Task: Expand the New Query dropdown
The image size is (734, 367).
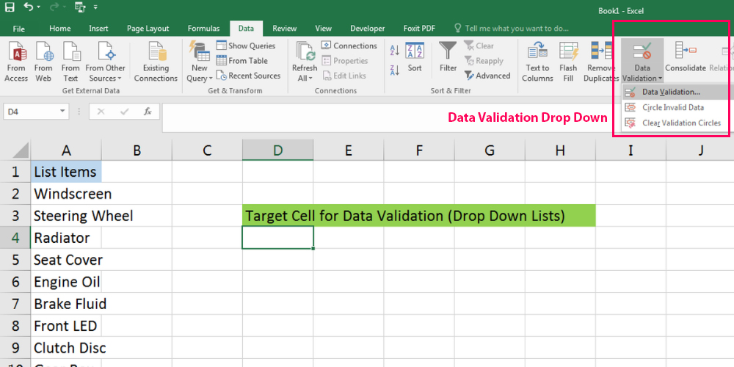Action: click(x=199, y=78)
